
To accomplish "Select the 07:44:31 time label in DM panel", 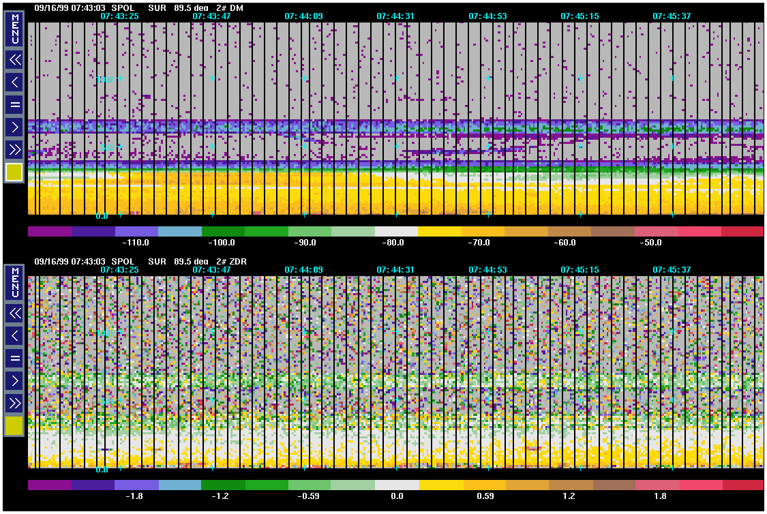I will click(x=395, y=16).
